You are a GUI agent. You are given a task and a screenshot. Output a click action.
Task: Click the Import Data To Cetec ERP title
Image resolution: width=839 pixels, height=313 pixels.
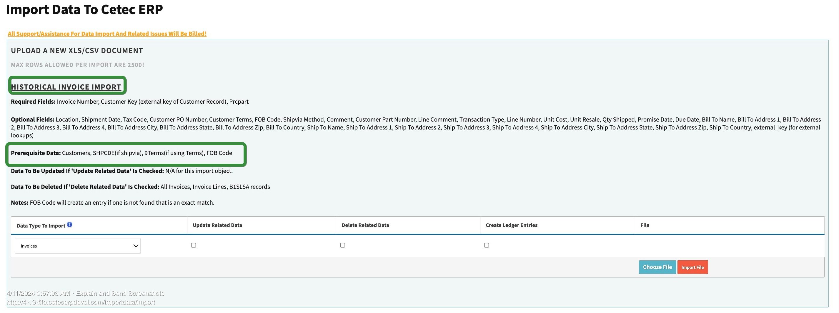pos(84,9)
